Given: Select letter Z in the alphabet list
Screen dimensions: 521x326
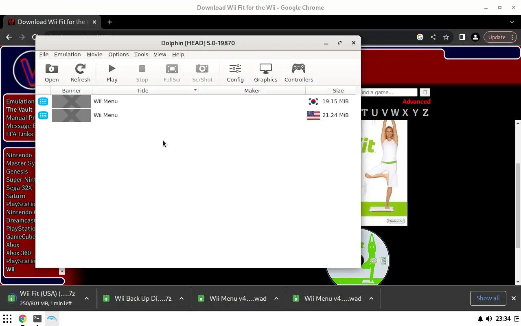Looking at the screenshot, I should [425, 113].
